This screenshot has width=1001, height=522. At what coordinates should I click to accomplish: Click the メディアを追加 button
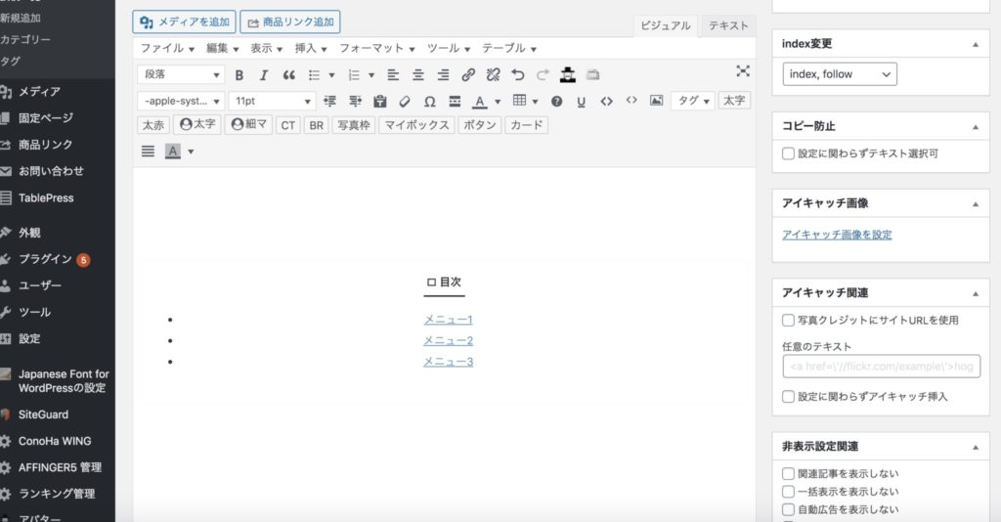coord(185,22)
